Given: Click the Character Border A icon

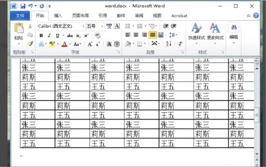Looking at the screenshot, I should [117, 26].
